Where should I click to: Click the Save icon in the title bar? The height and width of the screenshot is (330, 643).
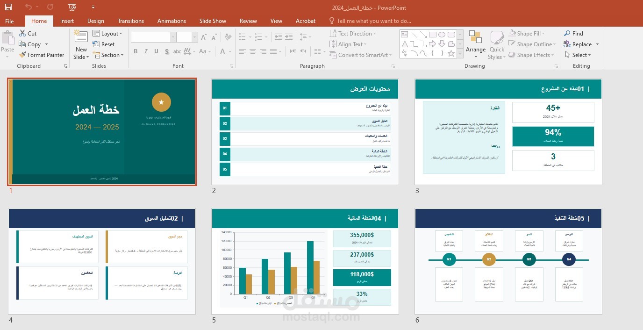coord(8,7)
